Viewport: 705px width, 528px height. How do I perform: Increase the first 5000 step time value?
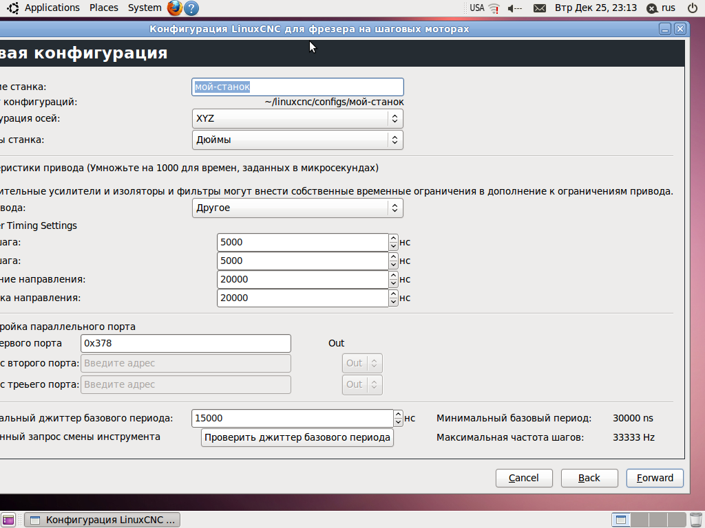coord(393,238)
